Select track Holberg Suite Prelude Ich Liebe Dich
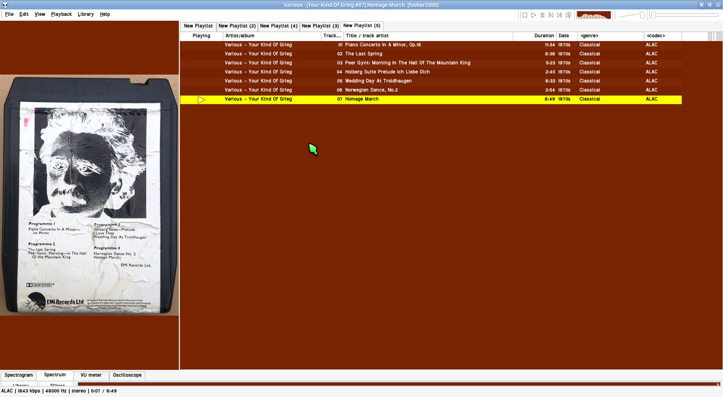The width and height of the screenshot is (723, 397). pos(431,72)
